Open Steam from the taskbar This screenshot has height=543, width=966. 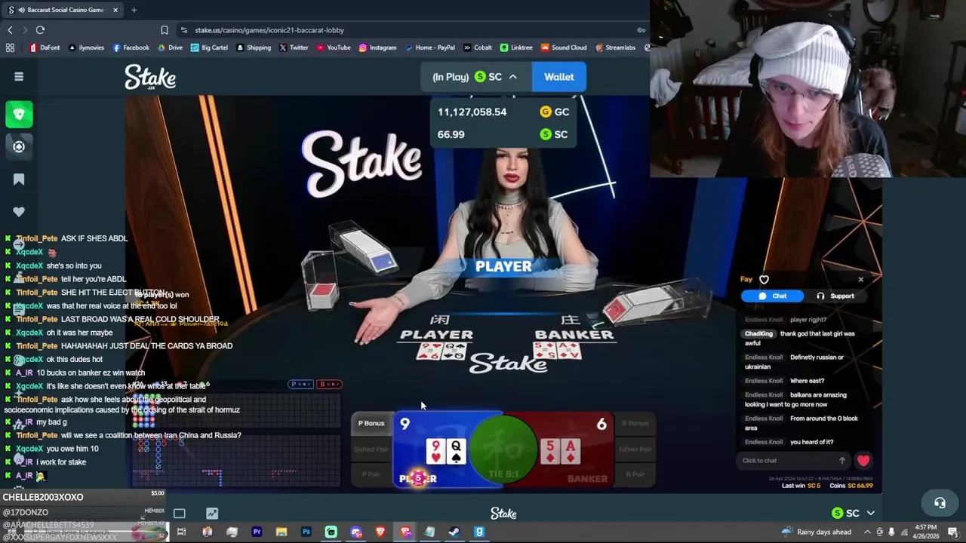point(454,532)
